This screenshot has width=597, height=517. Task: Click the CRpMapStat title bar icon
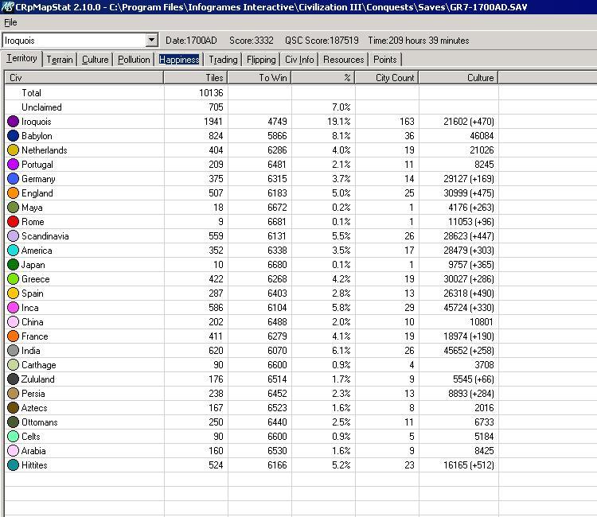pos(7,7)
